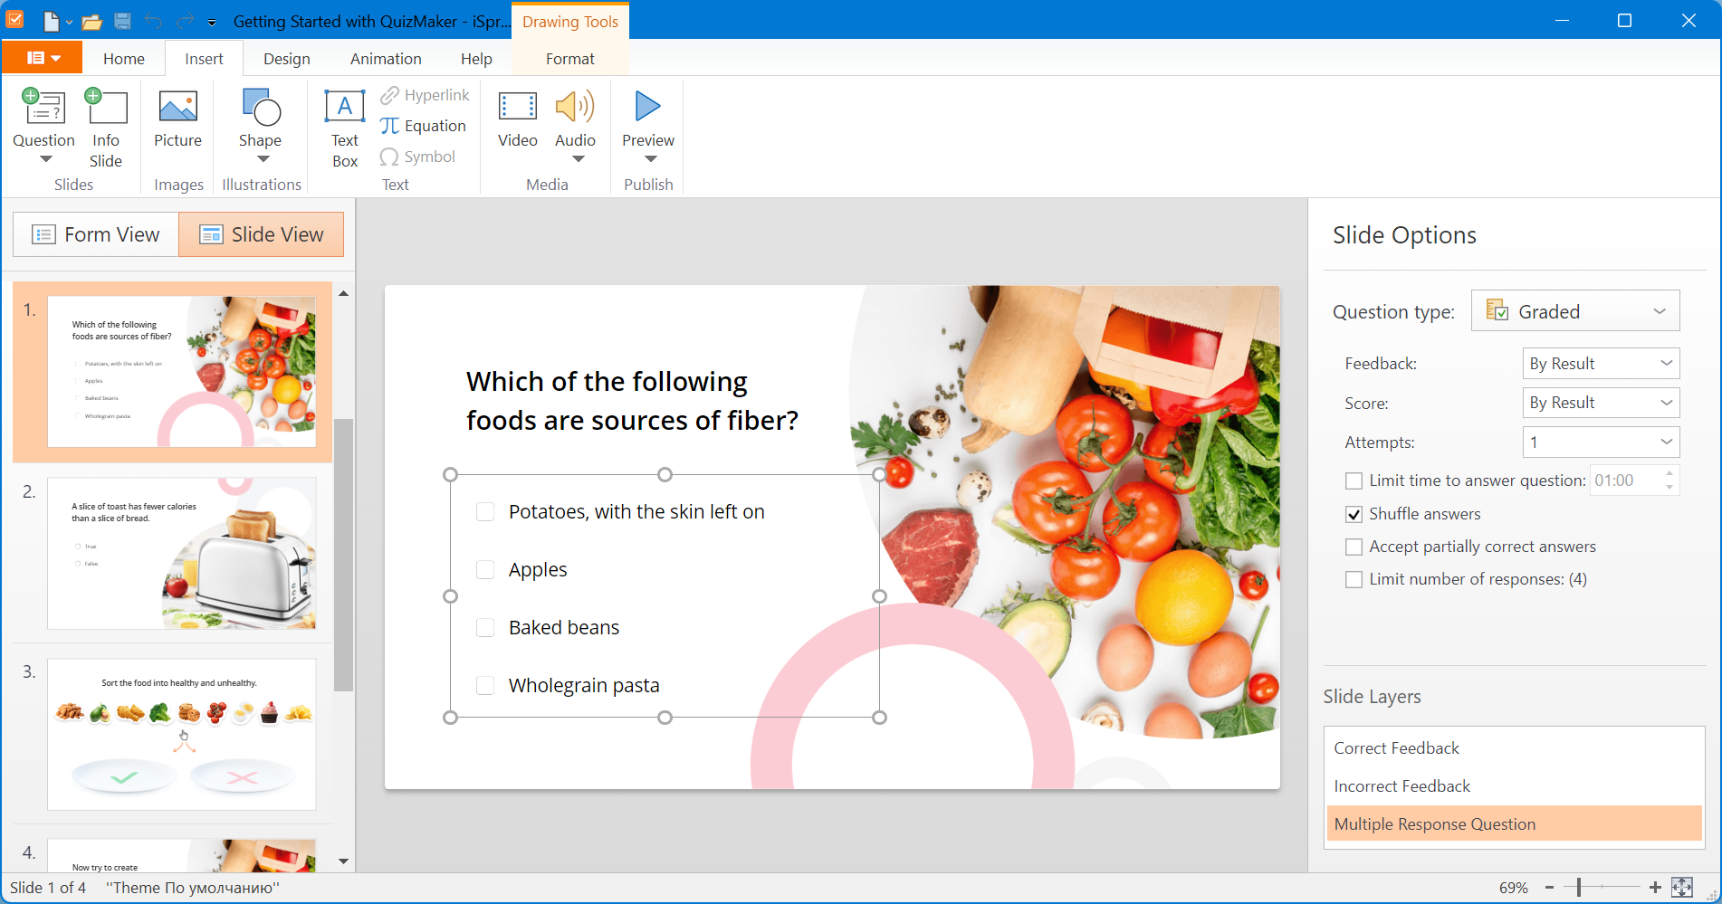Switch to the Animation tab
Screen dimensions: 1722x904
point(386,58)
